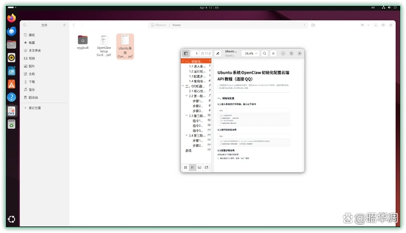Collapse the 2.3 outline subsection

(x=187, y=116)
